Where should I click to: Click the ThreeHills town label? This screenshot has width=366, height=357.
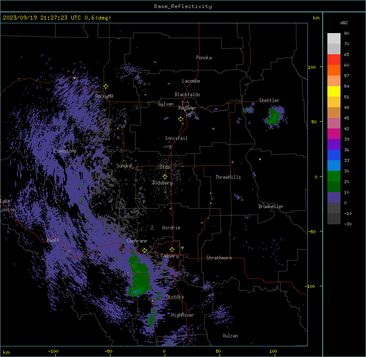coord(228,177)
